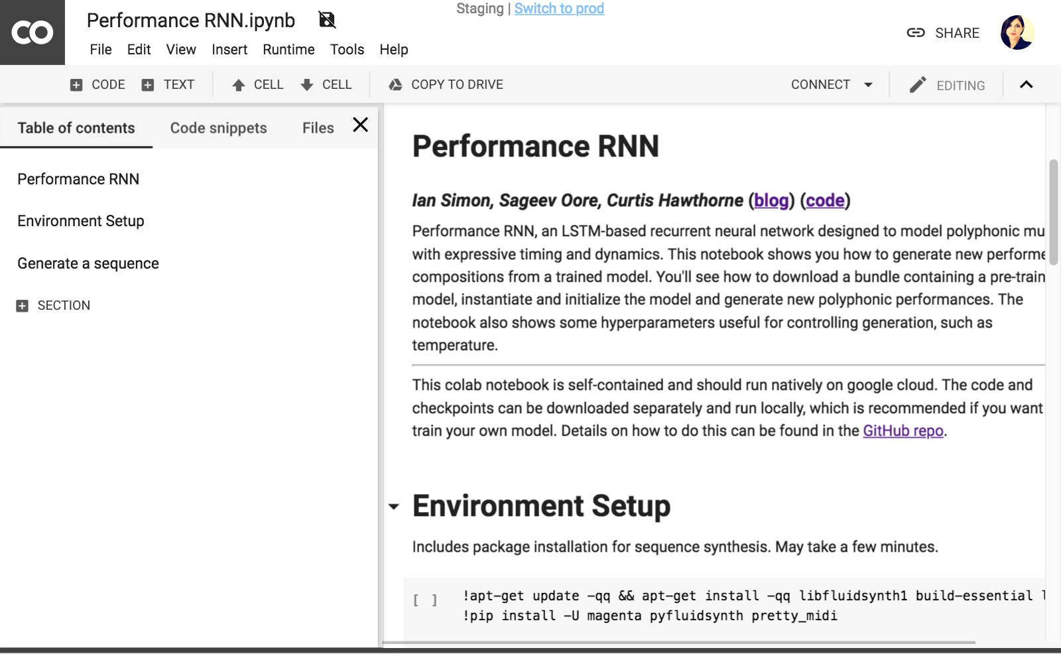Open the CONNECT dropdown arrow

[868, 85]
